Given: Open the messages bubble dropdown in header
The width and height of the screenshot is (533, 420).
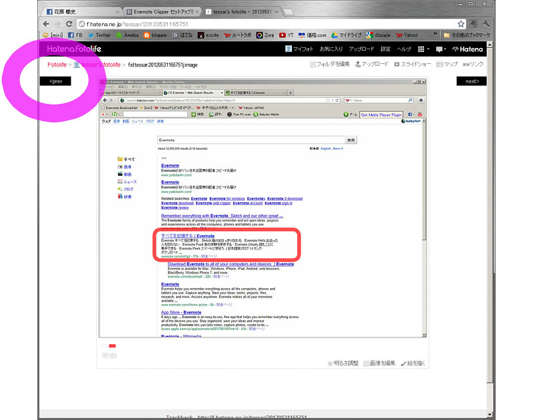Looking at the screenshot, I should 441,49.
